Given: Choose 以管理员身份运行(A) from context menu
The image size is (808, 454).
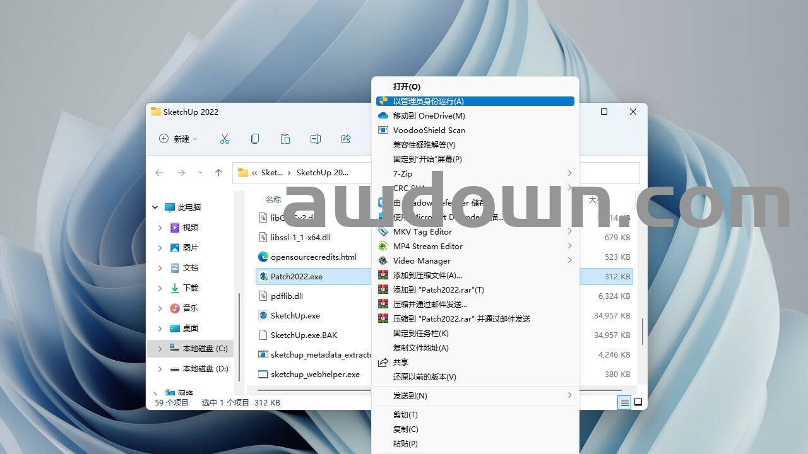Looking at the screenshot, I should pos(475,101).
